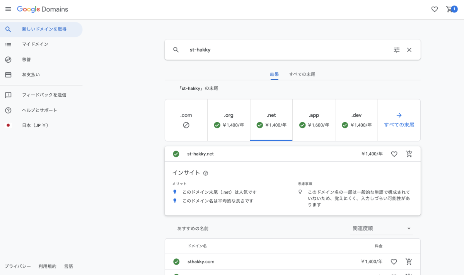
Task: Select the .app ending card
Action: 314,120
